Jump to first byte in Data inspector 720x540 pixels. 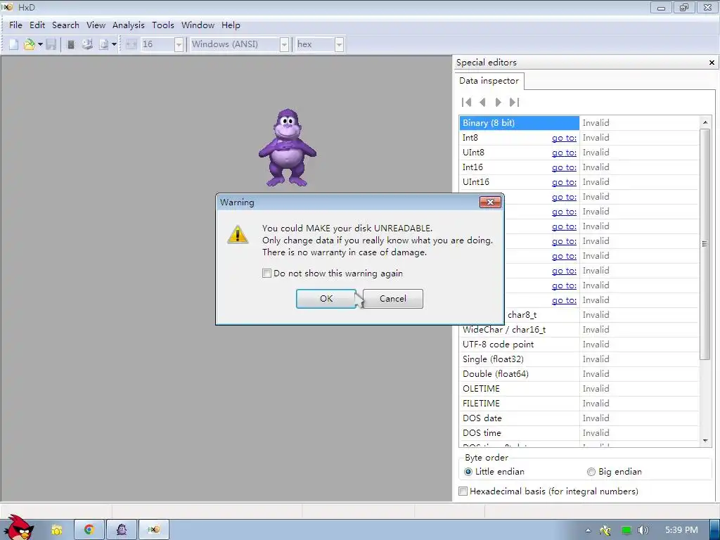tap(467, 102)
